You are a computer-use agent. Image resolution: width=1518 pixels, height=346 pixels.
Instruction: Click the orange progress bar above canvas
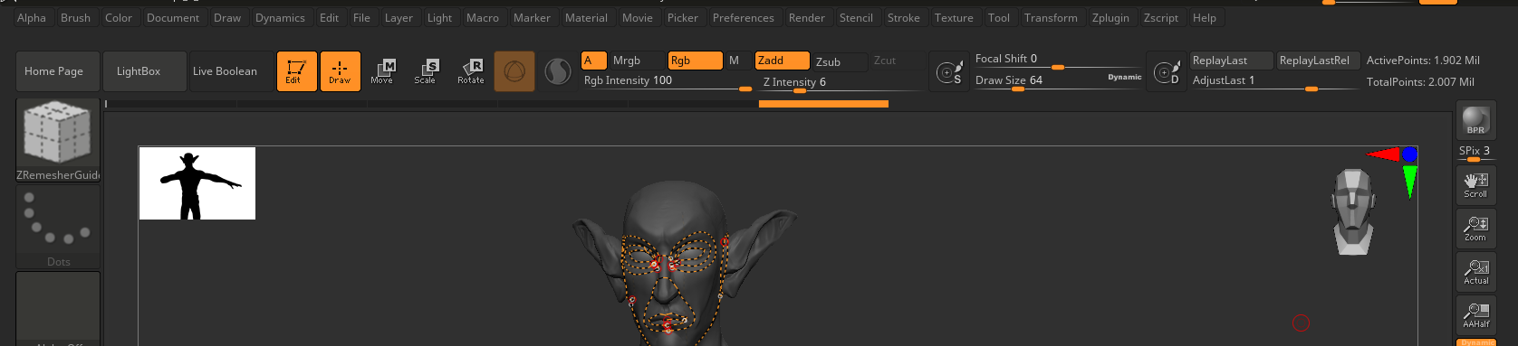pos(823,104)
